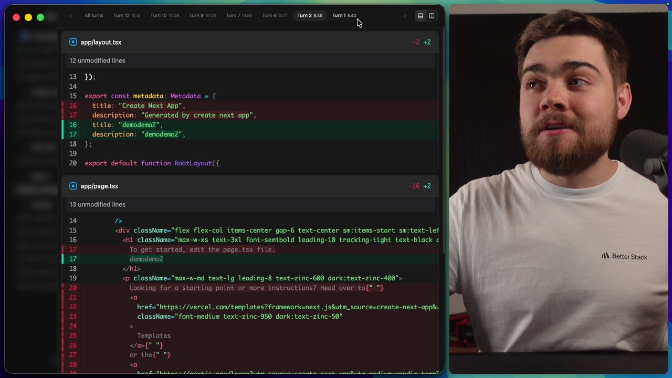The height and width of the screenshot is (378, 672).
Task: Open the All turns view
Action: pyautogui.click(x=93, y=15)
